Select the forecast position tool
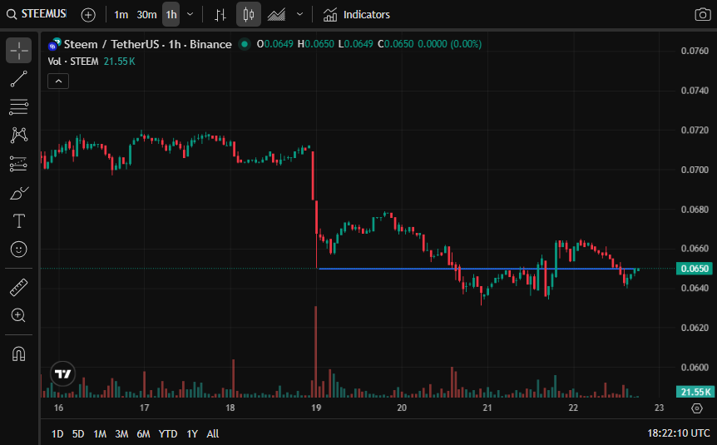 click(x=19, y=164)
